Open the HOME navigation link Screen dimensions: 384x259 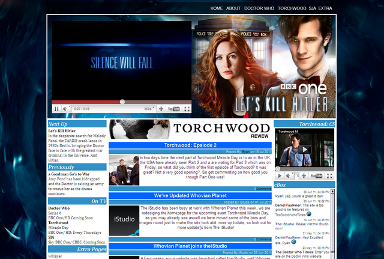pyautogui.click(x=217, y=8)
